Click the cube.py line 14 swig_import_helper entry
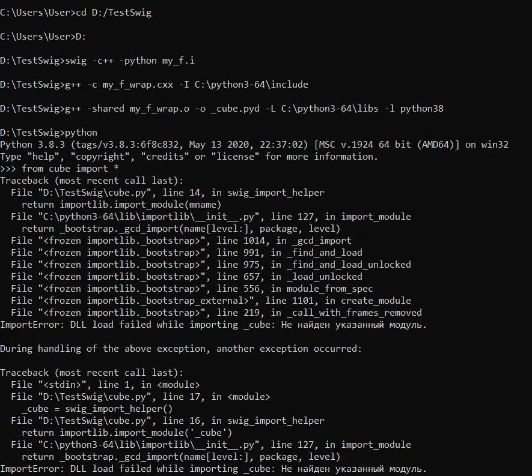Viewport: 532px width, 476px height. pyautogui.click(x=168, y=193)
